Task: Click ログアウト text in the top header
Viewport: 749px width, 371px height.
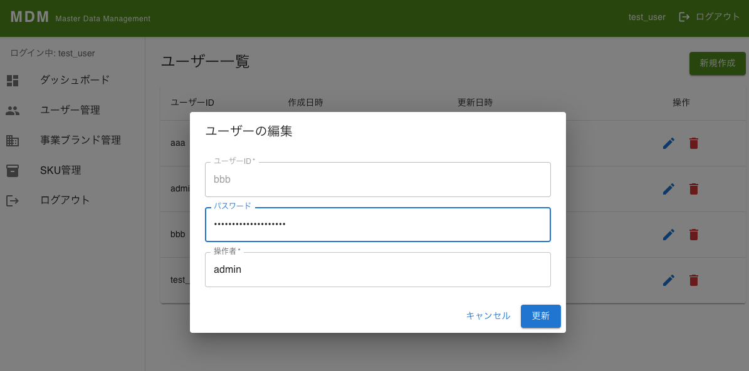Action: (718, 17)
